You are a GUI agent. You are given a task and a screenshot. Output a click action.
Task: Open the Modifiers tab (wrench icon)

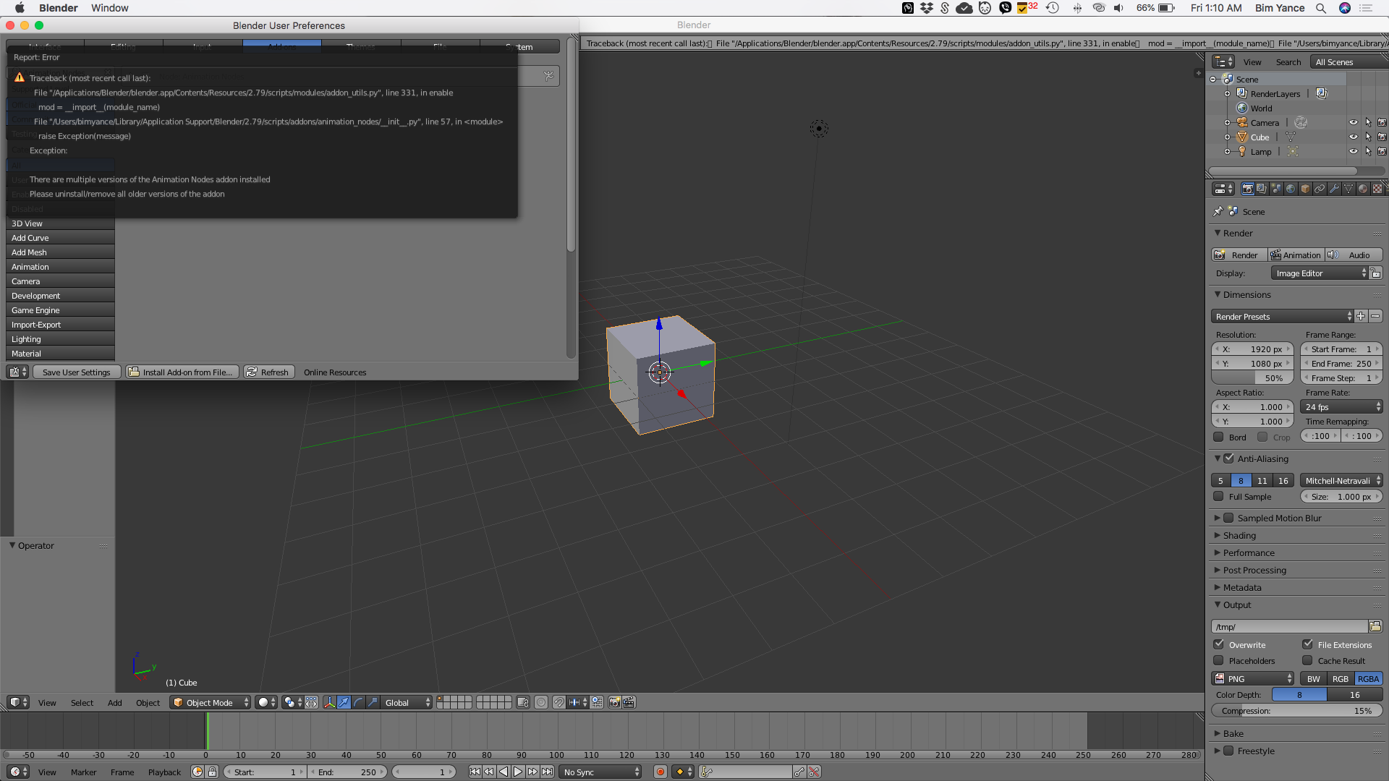pyautogui.click(x=1334, y=189)
